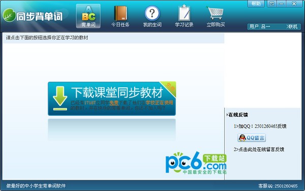Click the QQ penguin icon
305x191 pixels.
(242, 138)
